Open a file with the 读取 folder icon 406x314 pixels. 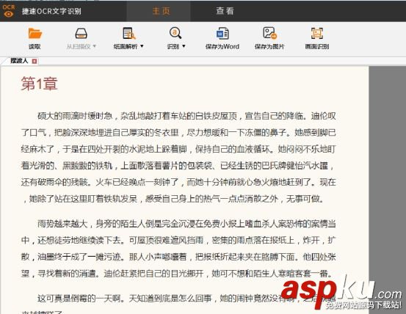35,33
